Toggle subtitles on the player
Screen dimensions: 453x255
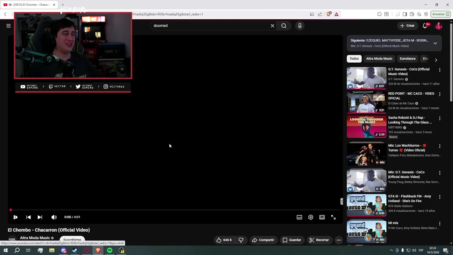pyautogui.click(x=299, y=217)
